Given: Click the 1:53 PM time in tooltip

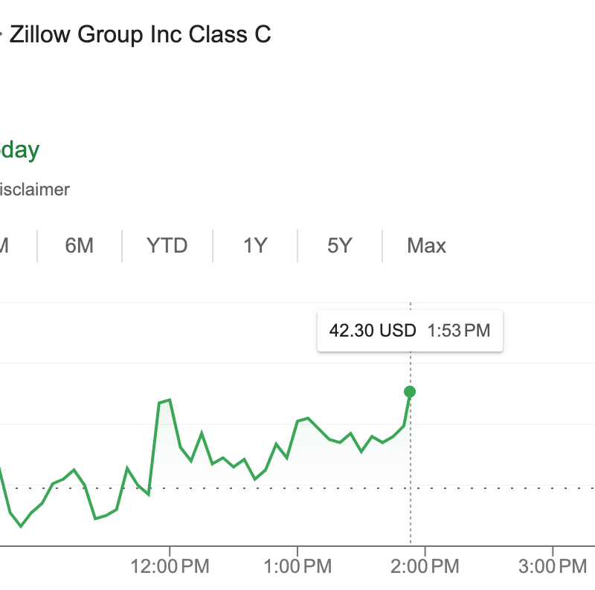Looking at the screenshot, I should 459,331.
